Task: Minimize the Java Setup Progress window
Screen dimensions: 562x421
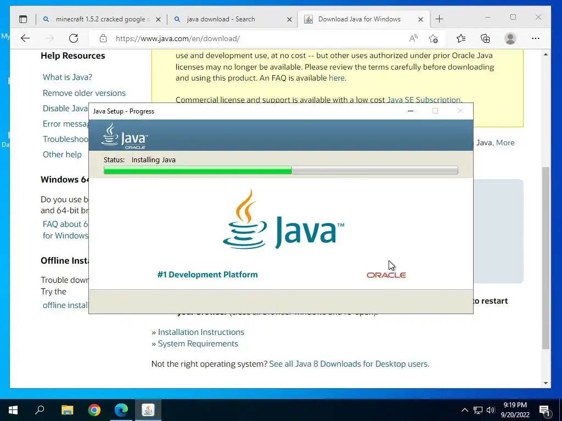Action: tap(411, 111)
